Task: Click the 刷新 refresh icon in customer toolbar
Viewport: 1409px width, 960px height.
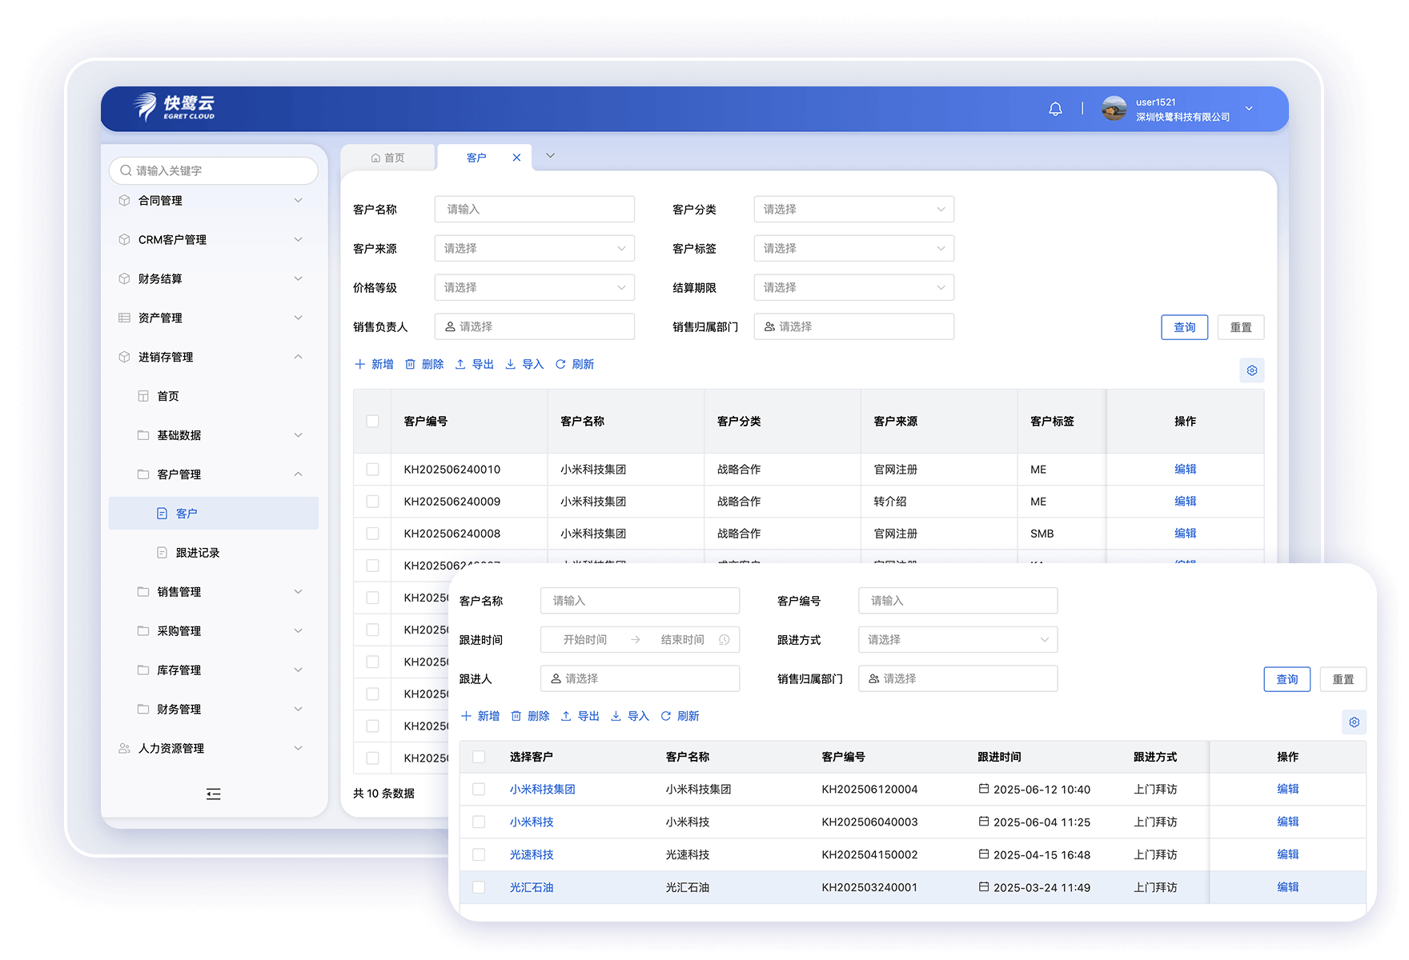Action: pos(561,365)
